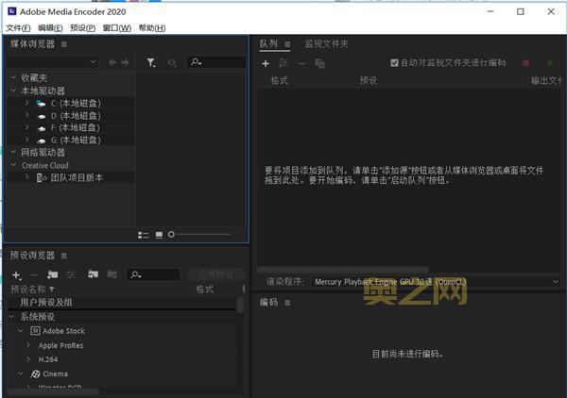Open the media browser path dropdown
Screen dimensions: 567x398
tap(54, 62)
